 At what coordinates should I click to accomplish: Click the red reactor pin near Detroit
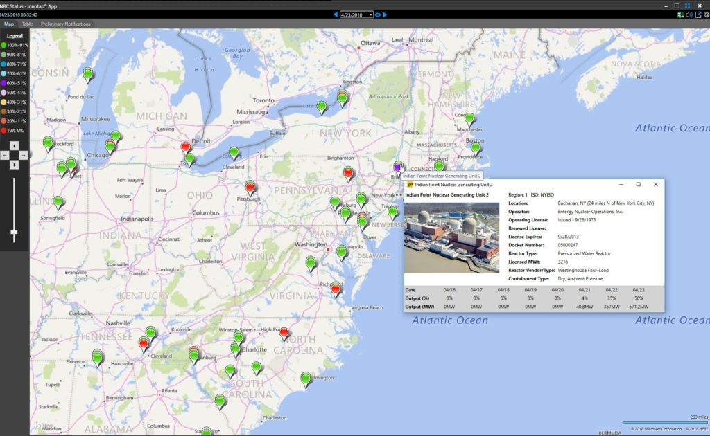click(x=185, y=147)
